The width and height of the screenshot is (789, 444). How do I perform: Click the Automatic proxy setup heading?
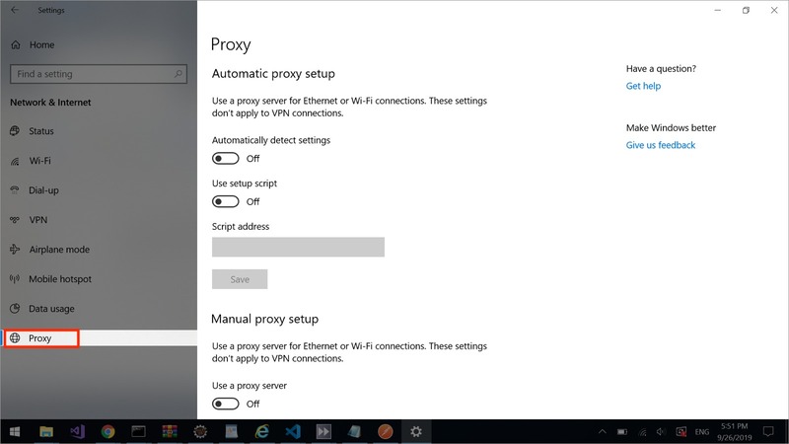point(273,73)
